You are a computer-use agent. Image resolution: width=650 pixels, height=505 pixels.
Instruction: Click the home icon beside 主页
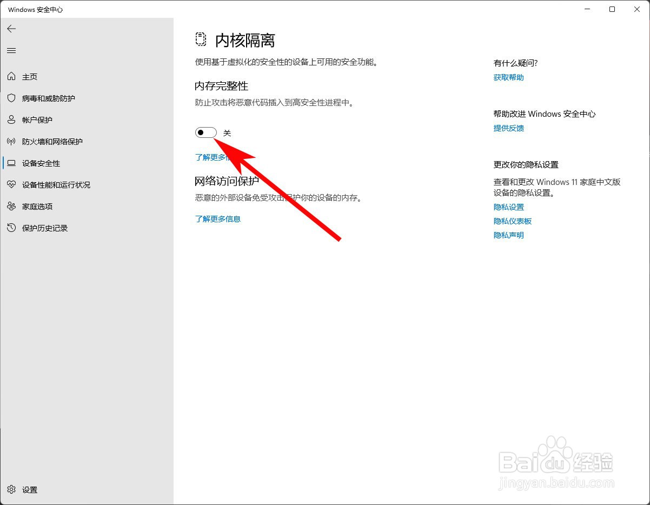pyautogui.click(x=11, y=77)
